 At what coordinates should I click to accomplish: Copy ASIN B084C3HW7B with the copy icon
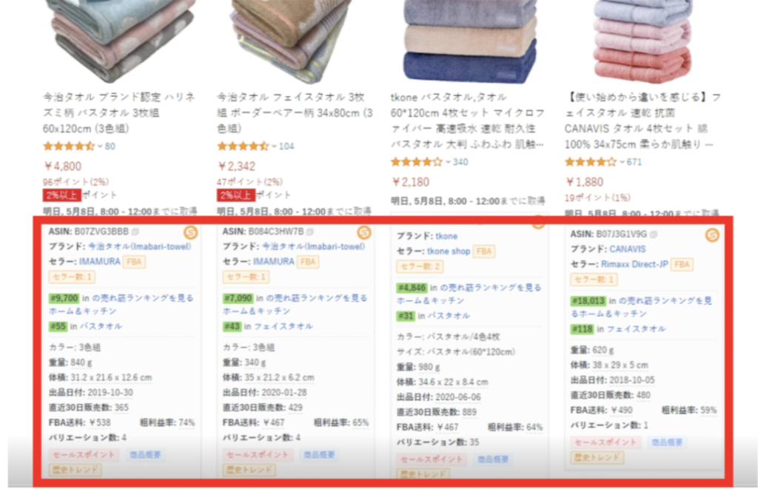tap(310, 232)
